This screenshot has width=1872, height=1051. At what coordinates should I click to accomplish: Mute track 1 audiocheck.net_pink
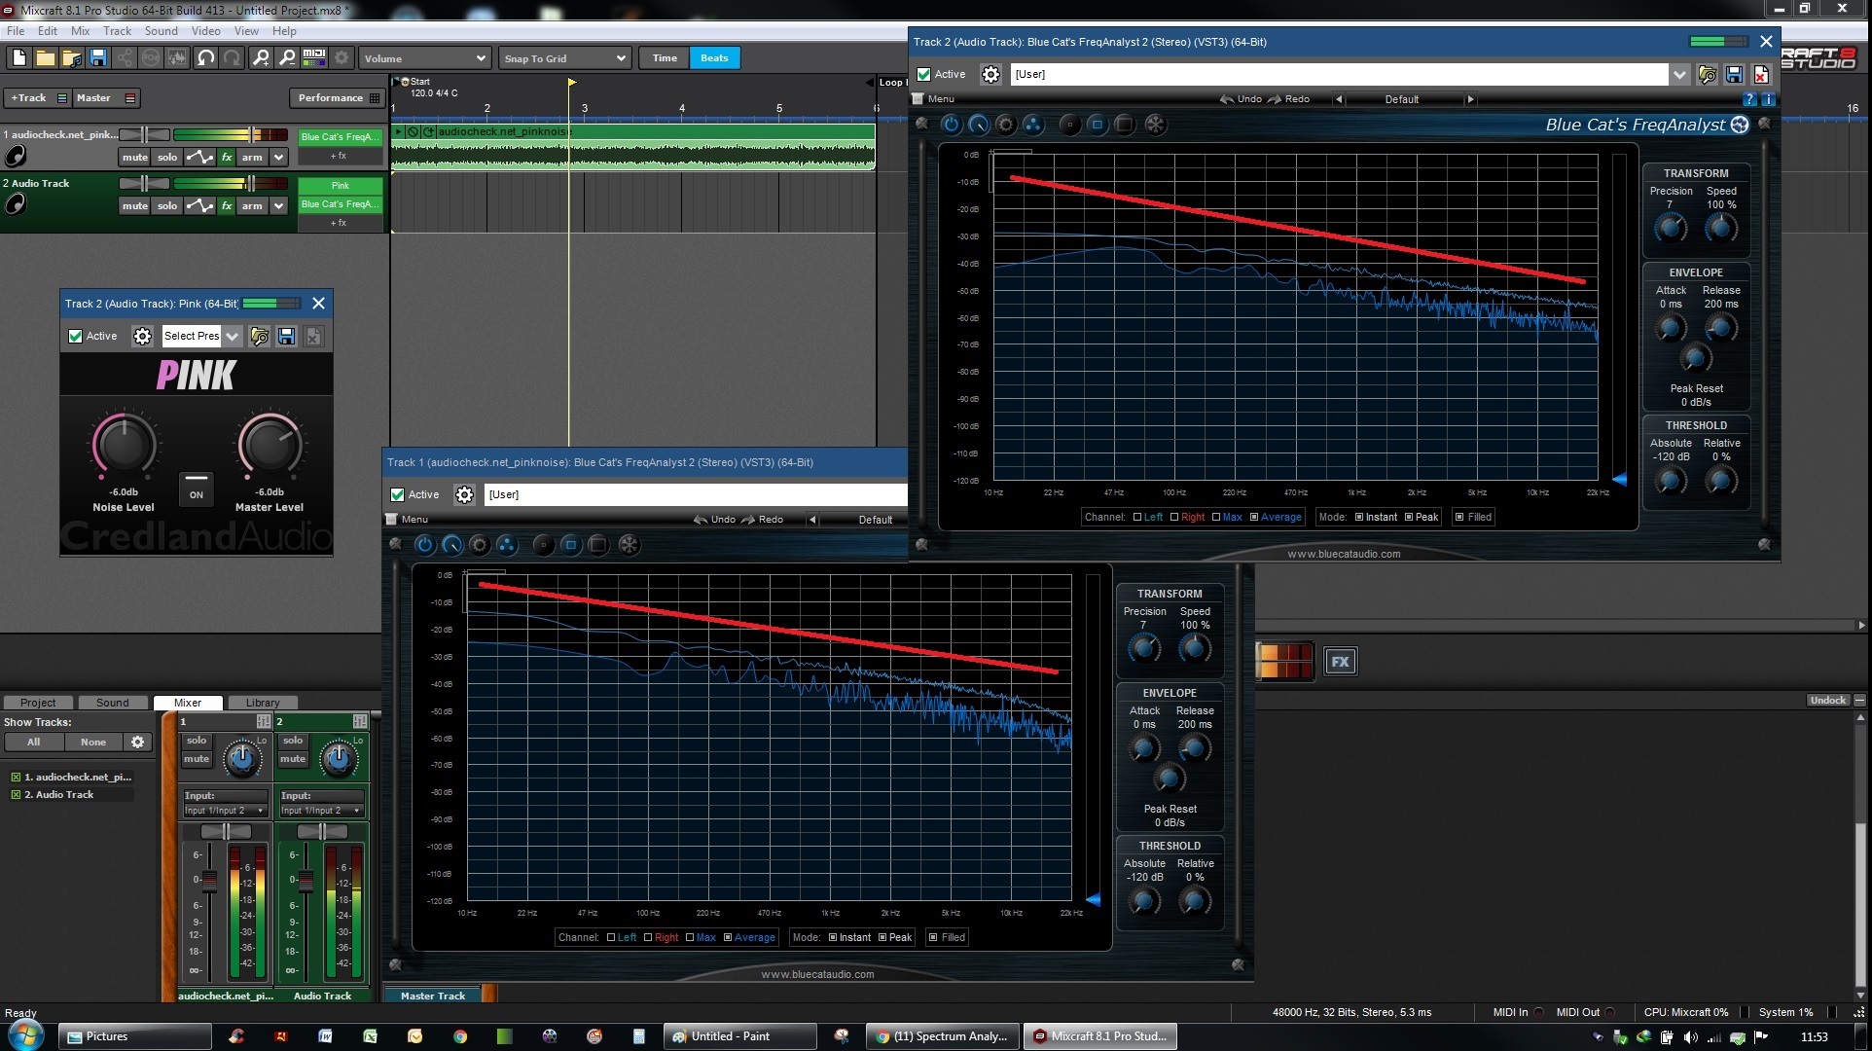point(134,157)
